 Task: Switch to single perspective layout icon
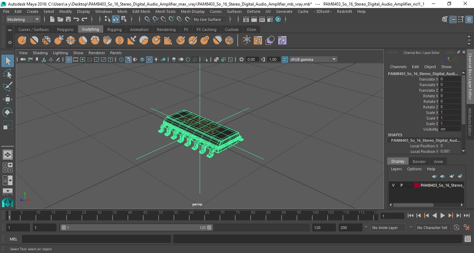pos(8,155)
